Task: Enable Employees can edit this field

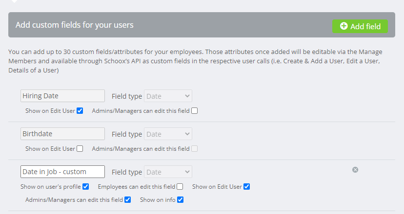Action: [180, 186]
